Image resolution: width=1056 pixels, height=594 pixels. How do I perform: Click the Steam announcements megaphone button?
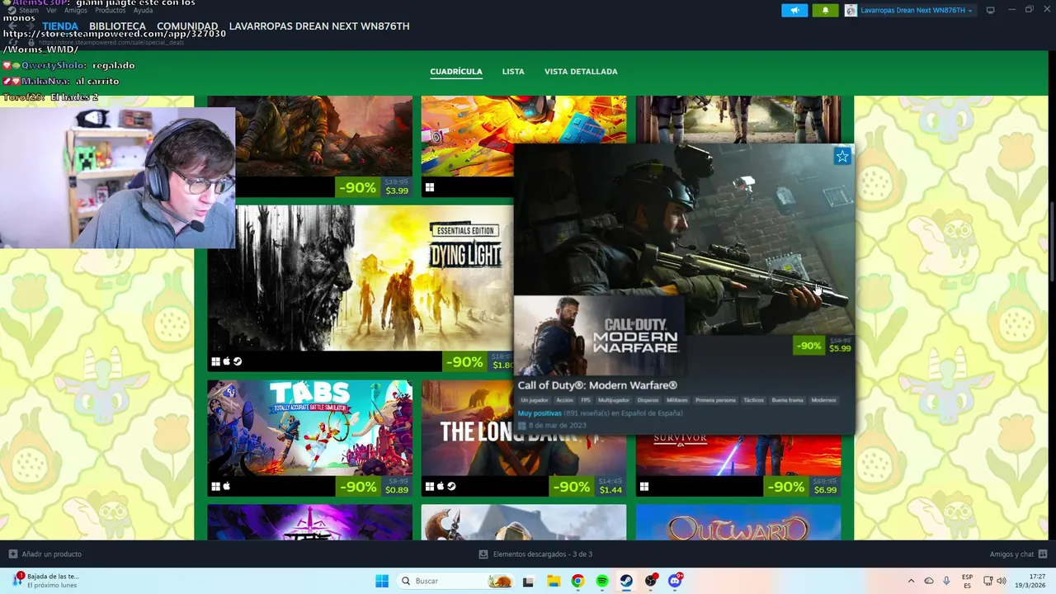coord(794,10)
